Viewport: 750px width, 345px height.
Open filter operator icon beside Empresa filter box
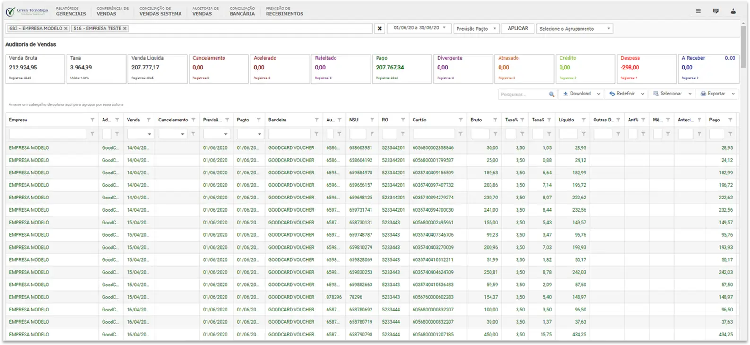92,134
